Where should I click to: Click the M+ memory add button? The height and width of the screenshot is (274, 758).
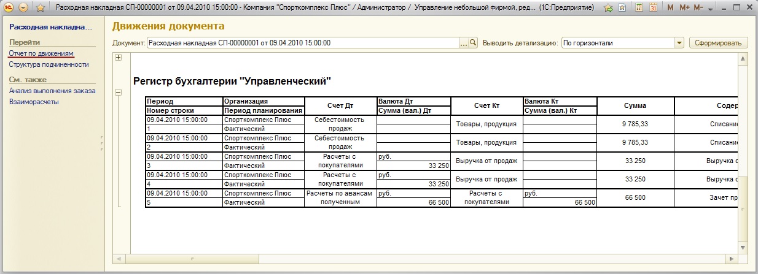[684, 8]
